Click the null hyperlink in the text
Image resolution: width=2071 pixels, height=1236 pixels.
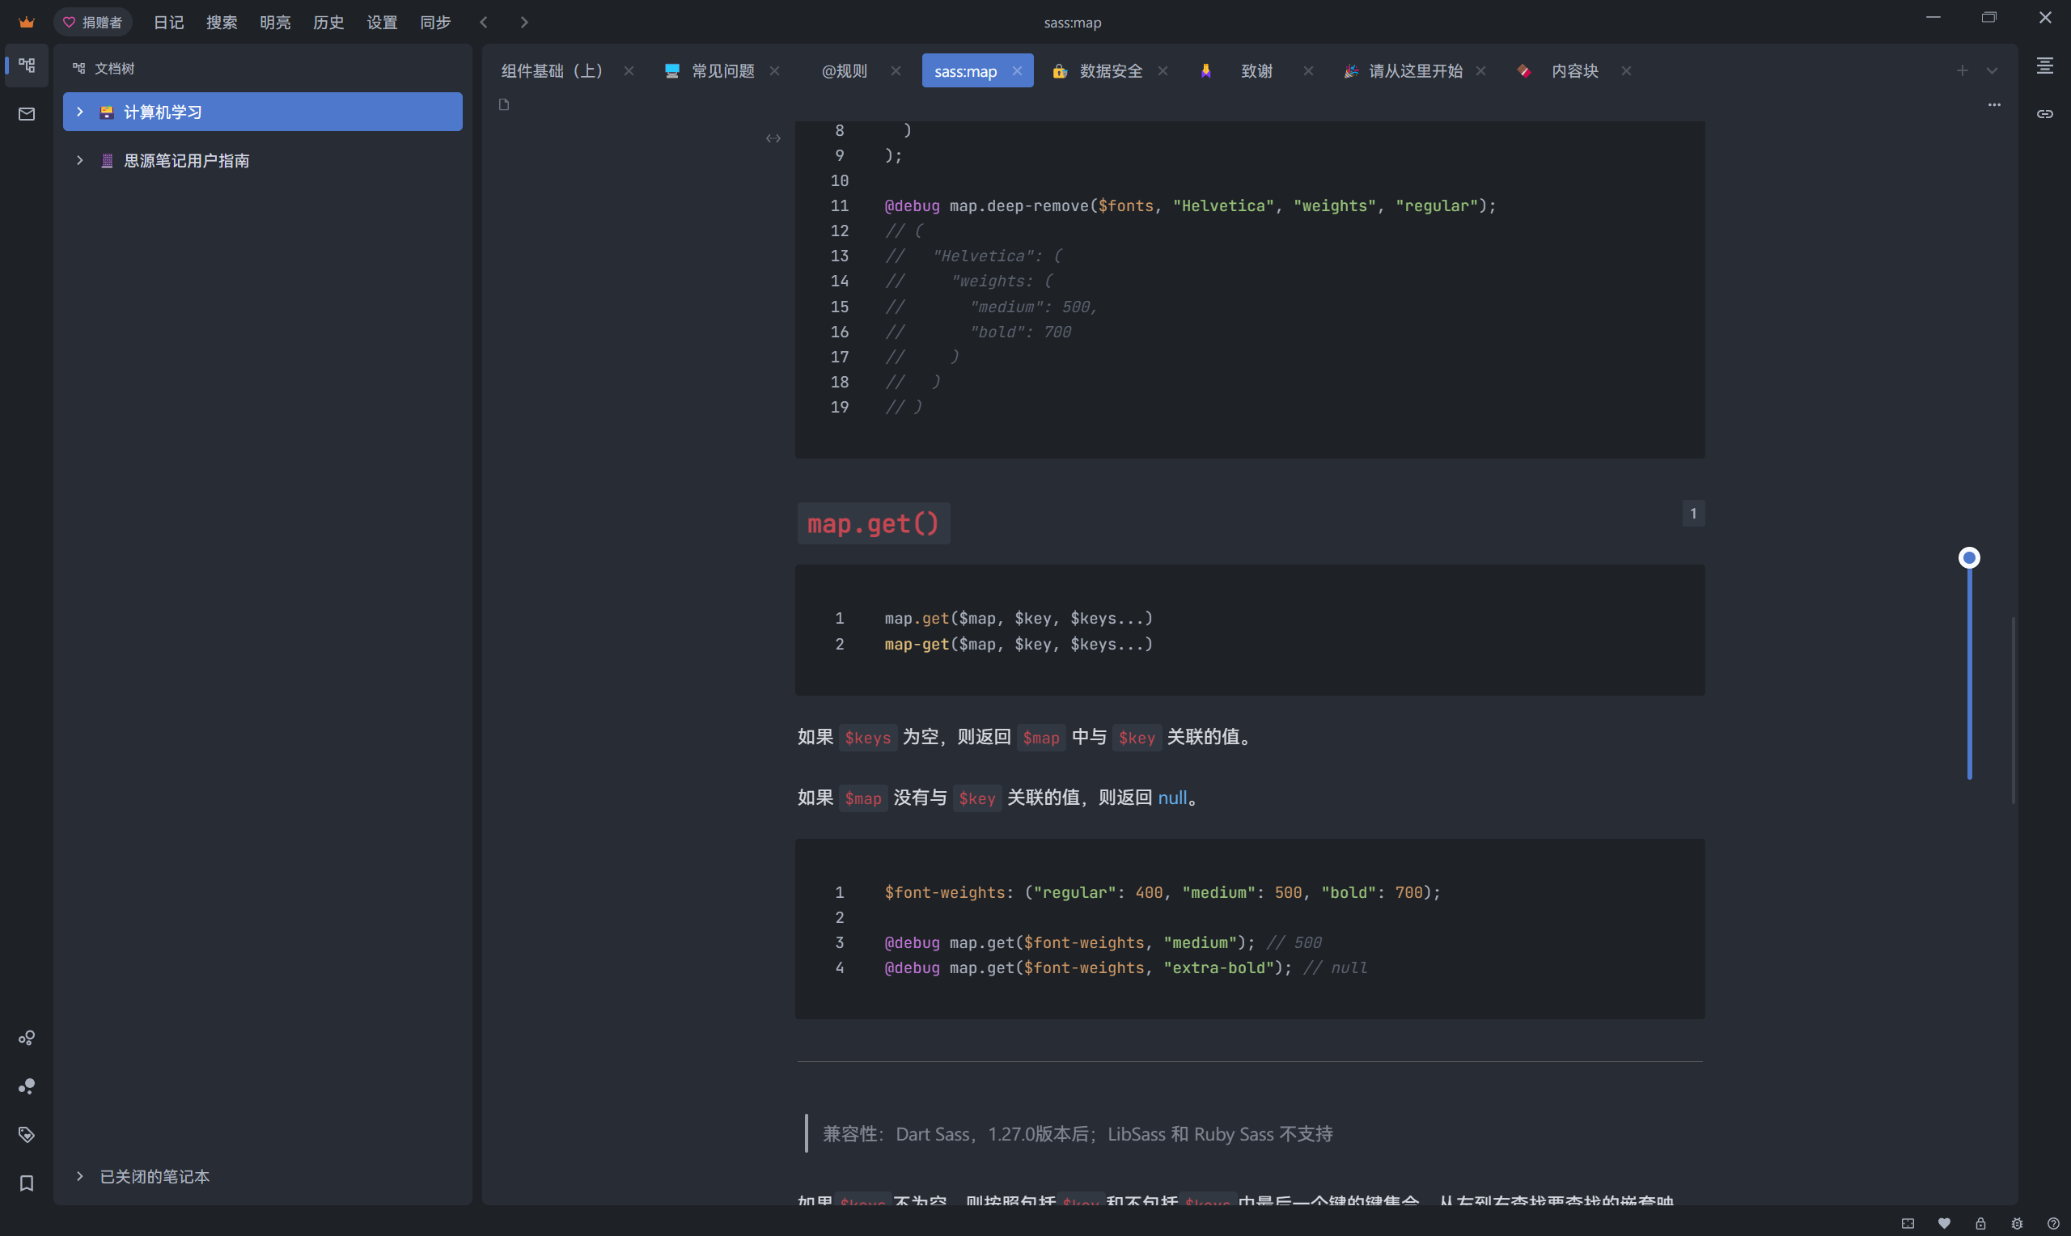point(1173,797)
